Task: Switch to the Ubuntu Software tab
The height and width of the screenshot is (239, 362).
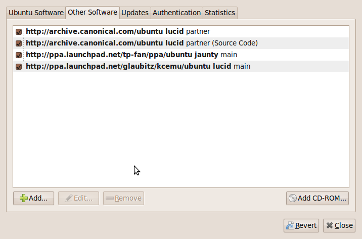Action: (x=35, y=13)
